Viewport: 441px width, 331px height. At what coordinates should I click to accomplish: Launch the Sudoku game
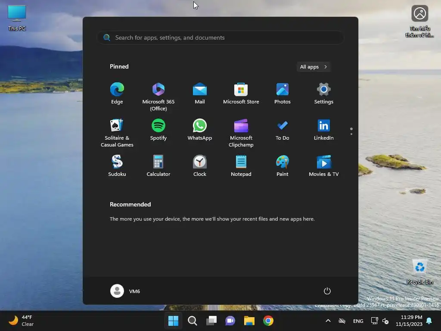pyautogui.click(x=117, y=166)
